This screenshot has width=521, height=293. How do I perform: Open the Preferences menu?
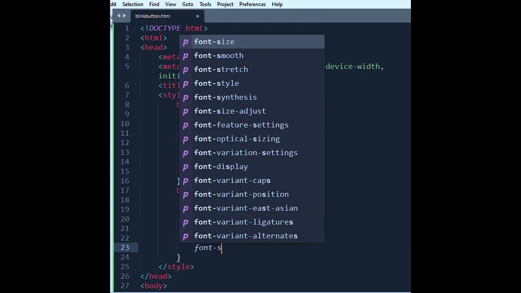coord(252,4)
